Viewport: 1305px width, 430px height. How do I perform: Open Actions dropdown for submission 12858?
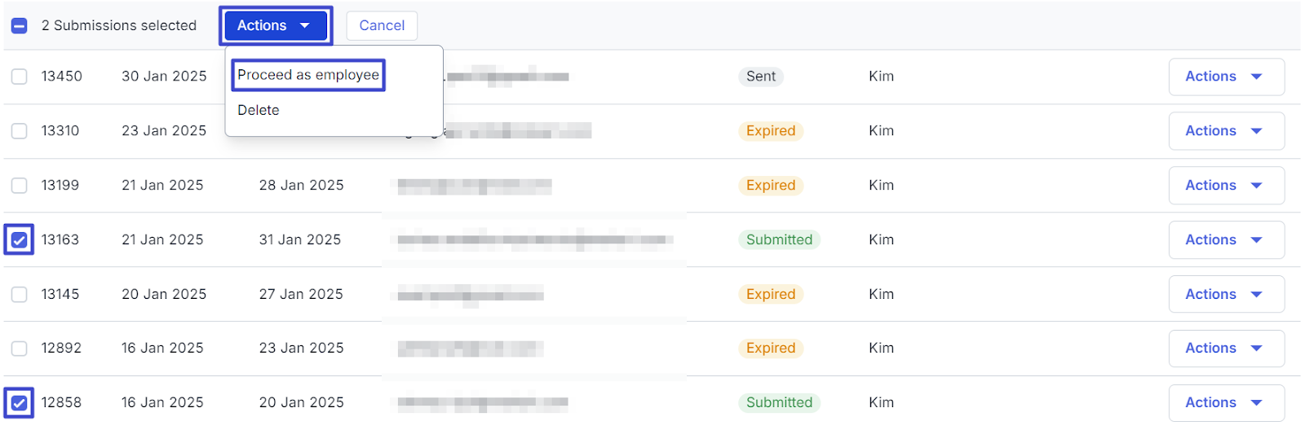point(1226,403)
